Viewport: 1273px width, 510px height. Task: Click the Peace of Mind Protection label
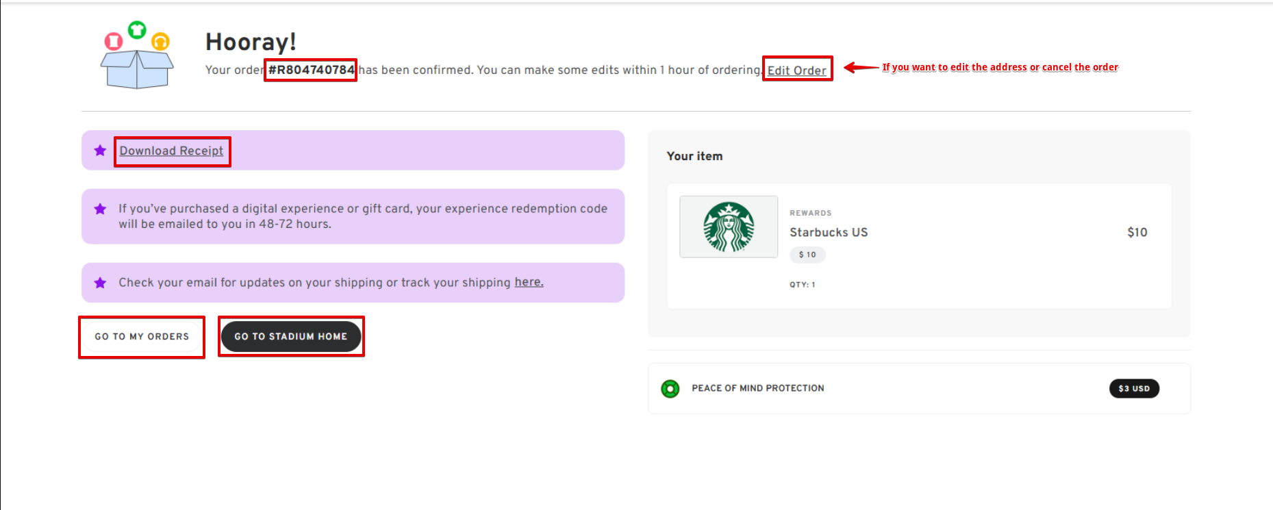click(757, 388)
